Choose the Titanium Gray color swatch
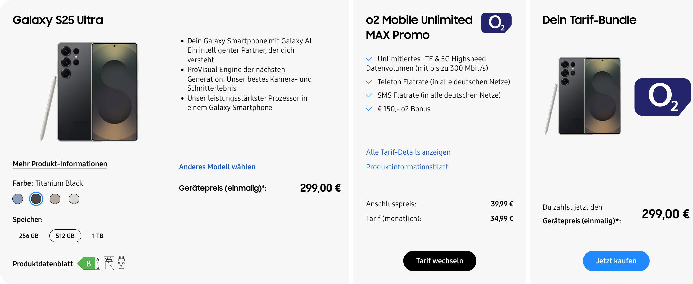The width and height of the screenshot is (693, 284). pyautogui.click(x=55, y=199)
